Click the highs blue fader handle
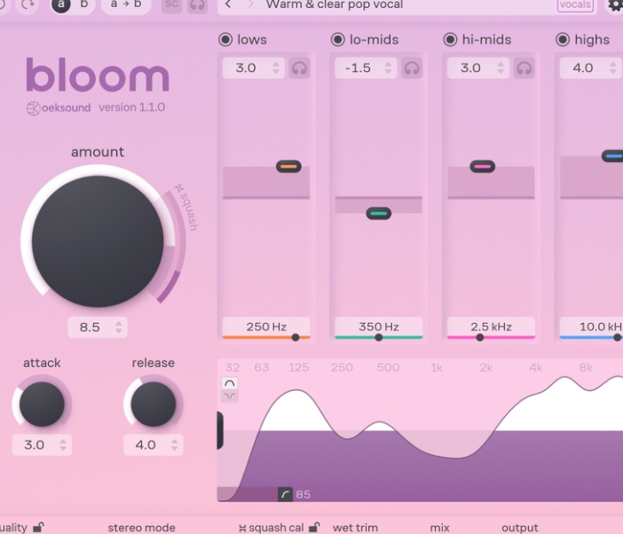 [x=612, y=156]
